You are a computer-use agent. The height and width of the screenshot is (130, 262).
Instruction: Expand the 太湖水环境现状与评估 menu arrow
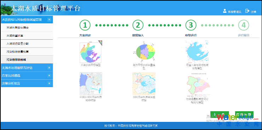click(49, 68)
